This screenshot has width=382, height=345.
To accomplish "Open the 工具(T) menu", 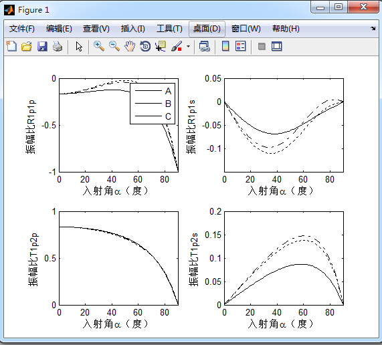I will click(x=169, y=29).
